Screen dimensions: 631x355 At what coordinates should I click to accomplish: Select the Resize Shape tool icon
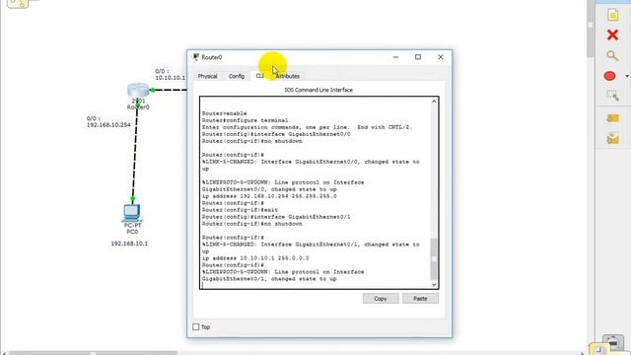point(612,96)
